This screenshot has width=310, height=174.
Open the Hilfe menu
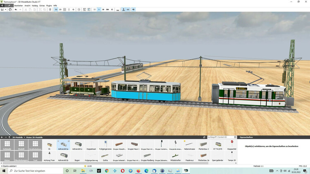(x=55, y=5)
